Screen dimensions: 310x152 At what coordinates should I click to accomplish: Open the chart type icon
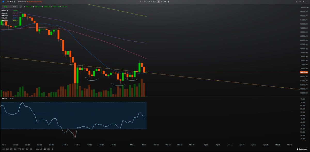pyautogui.click(x=300, y=2)
